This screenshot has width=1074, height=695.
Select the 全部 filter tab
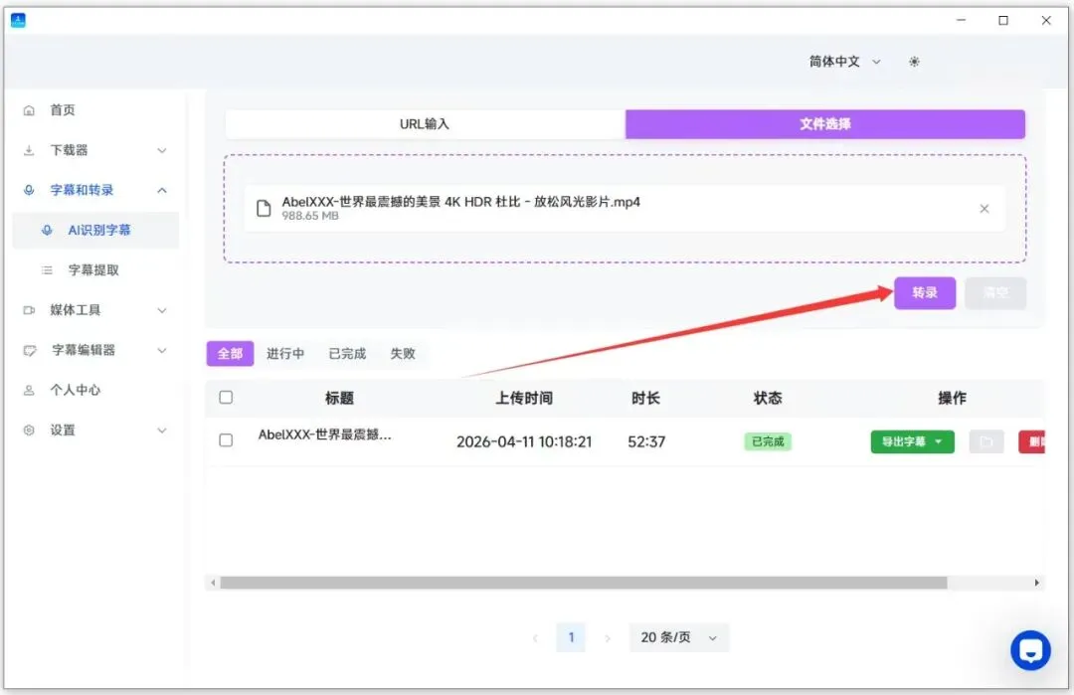coord(230,353)
